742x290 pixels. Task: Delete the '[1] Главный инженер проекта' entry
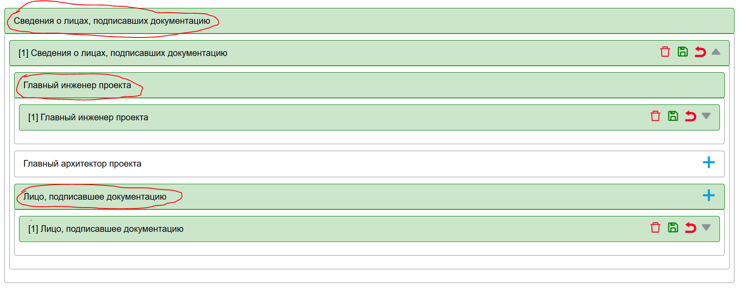[655, 116]
